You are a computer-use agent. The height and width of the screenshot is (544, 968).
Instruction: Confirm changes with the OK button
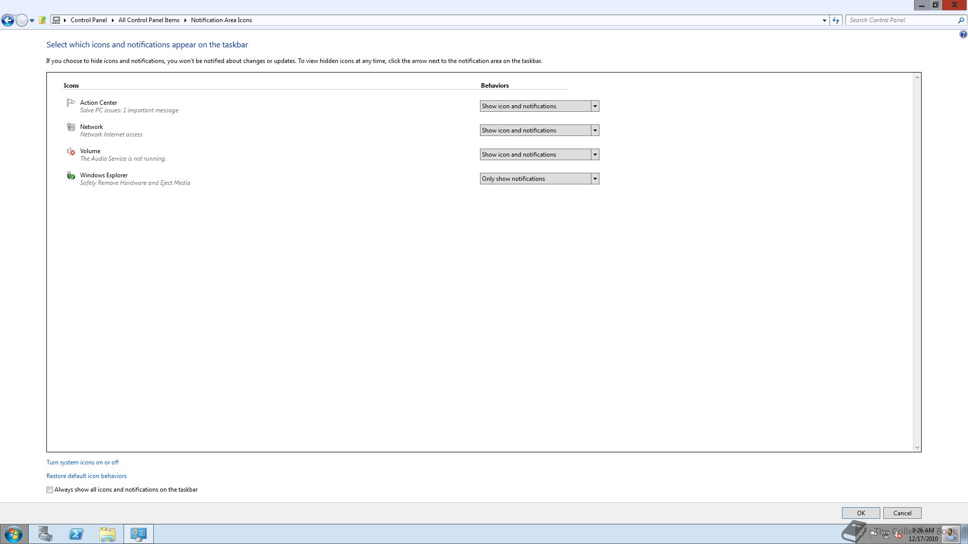(x=861, y=513)
